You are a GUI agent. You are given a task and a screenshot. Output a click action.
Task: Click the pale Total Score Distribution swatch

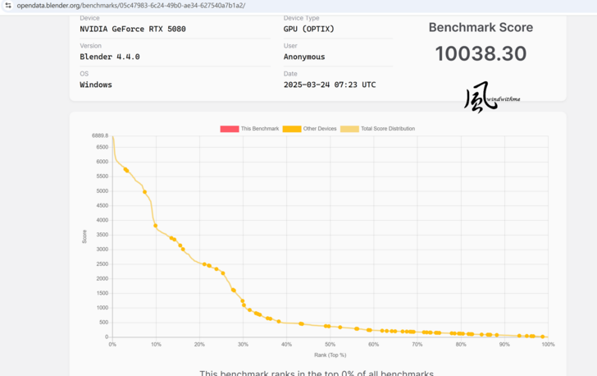coord(349,129)
